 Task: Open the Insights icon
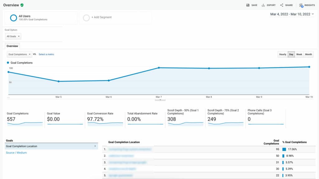coord(301,5)
